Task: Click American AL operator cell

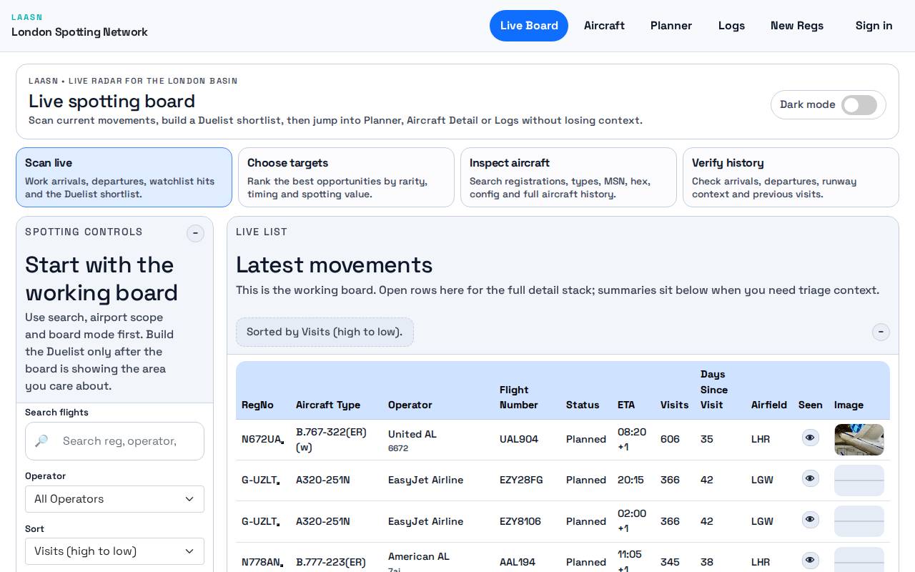Action: click(419, 557)
